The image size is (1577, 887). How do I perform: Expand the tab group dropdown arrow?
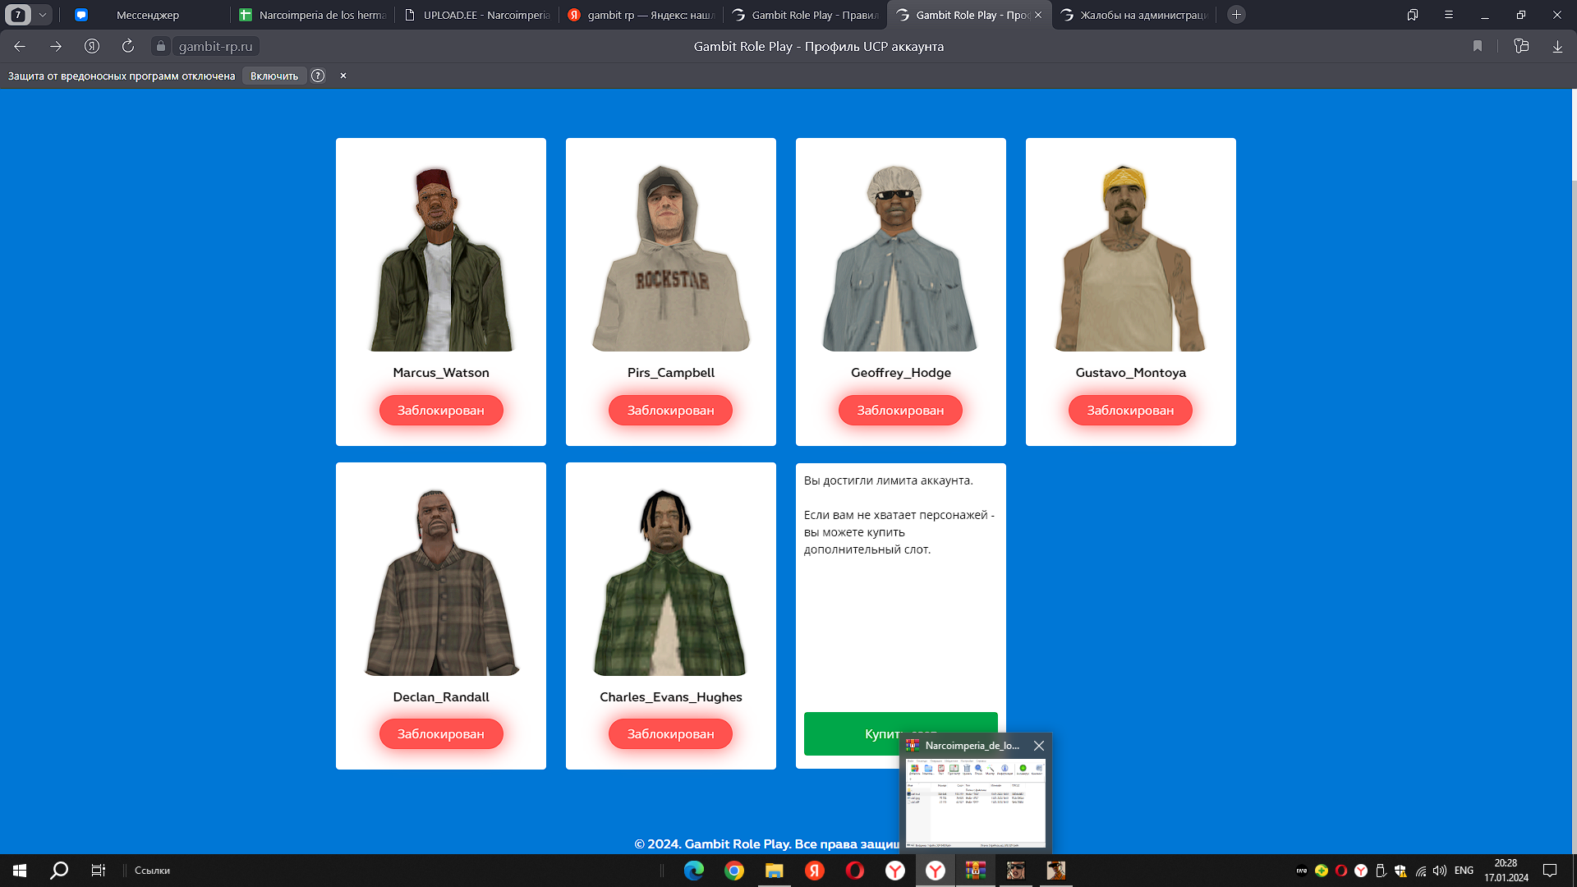(x=42, y=15)
